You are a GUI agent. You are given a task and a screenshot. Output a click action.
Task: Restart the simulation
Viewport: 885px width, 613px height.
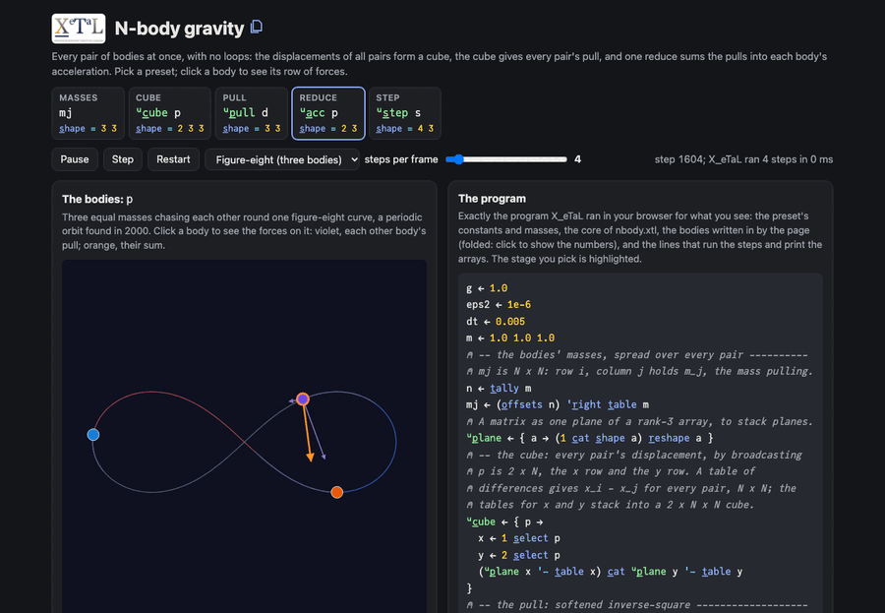tap(173, 159)
